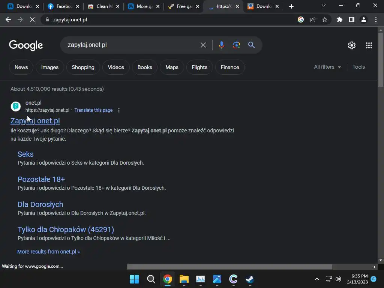Click vertical scrollbar thumb
This screenshot has height=288, width=384.
[x=381, y=60]
